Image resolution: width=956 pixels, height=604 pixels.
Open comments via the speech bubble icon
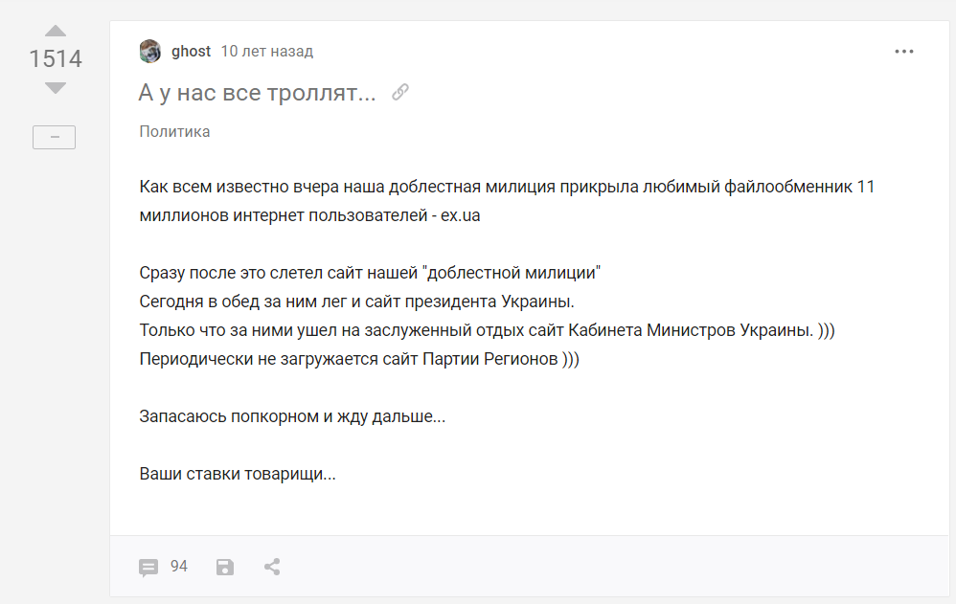point(148,568)
